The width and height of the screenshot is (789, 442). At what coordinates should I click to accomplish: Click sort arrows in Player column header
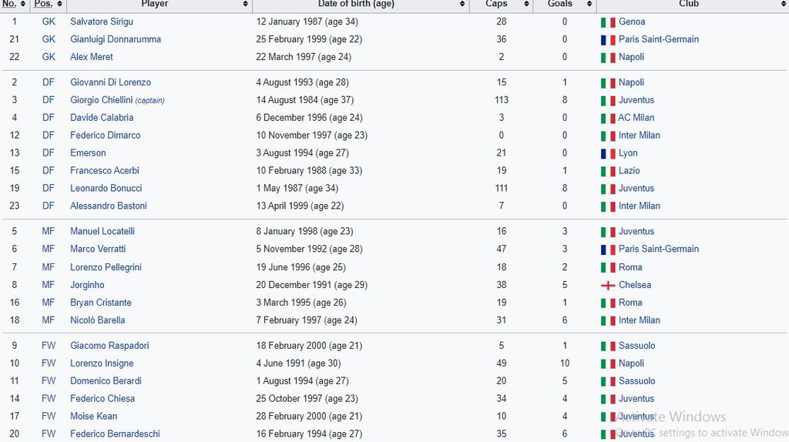click(x=246, y=4)
